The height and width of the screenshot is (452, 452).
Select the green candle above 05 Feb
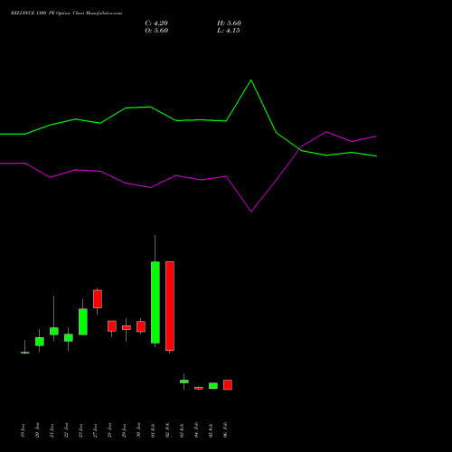point(213,385)
